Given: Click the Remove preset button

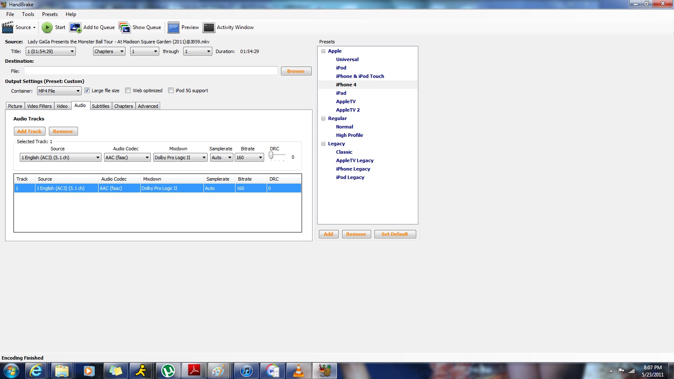Looking at the screenshot, I should click(x=356, y=234).
